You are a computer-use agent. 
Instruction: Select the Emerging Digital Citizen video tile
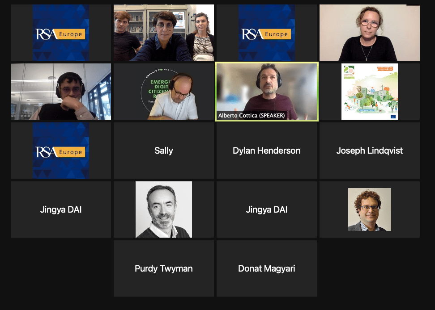[164, 92]
